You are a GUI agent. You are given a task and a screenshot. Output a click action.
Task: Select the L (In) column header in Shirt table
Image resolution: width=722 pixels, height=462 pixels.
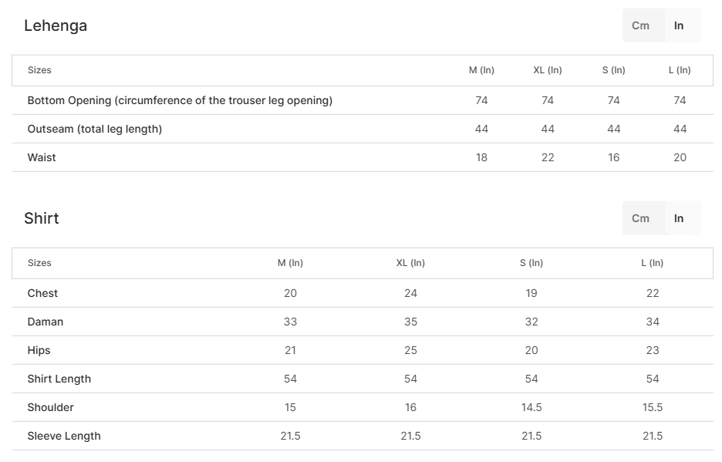[x=652, y=263]
